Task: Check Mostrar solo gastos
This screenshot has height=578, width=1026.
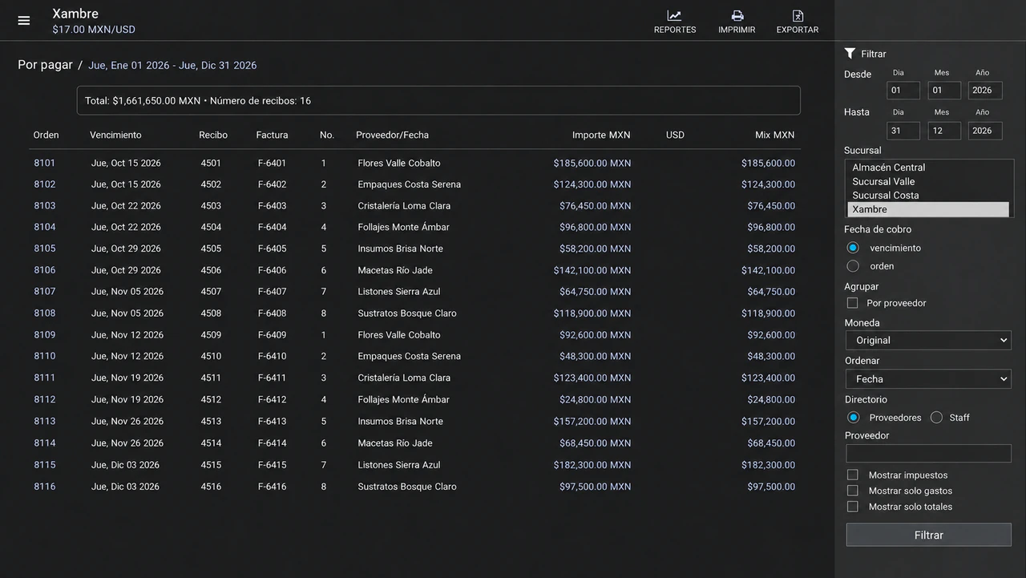Action: pyautogui.click(x=852, y=491)
